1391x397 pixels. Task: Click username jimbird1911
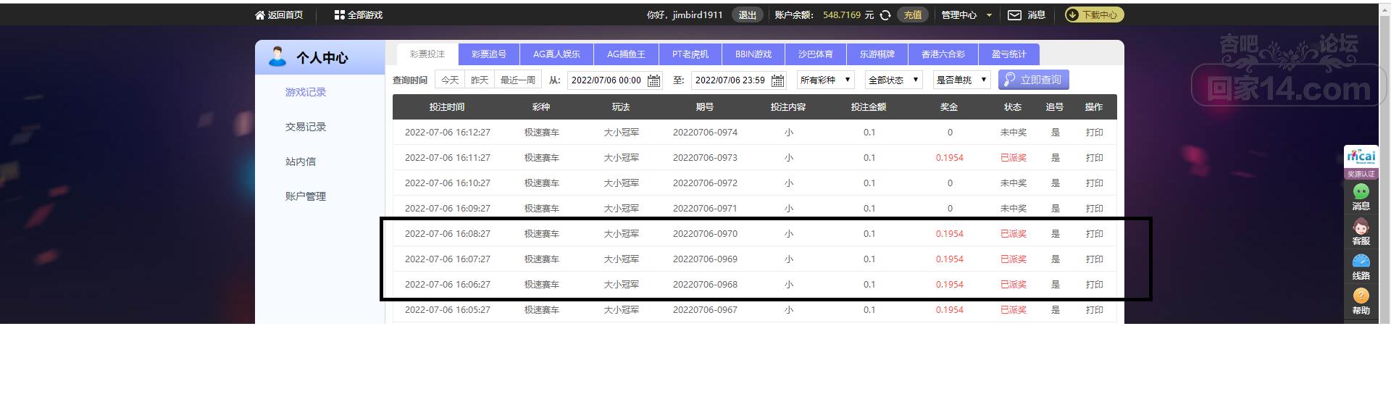click(698, 15)
